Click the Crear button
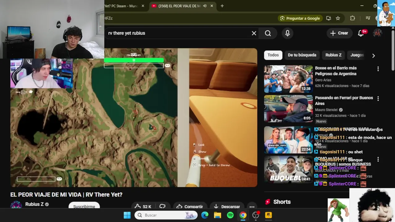This screenshot has width=395, height=222. [339, 33]
